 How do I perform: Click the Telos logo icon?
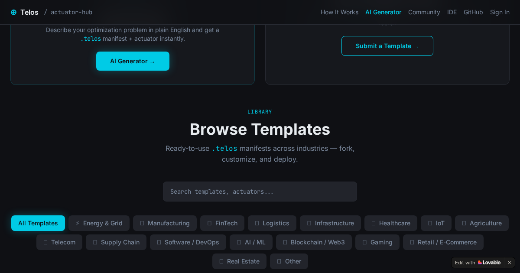pos(13,12)
